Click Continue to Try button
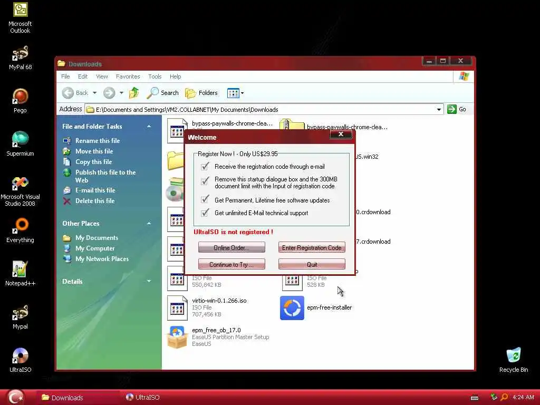Screen dimensions: 540x405 [x=232, y=265]
